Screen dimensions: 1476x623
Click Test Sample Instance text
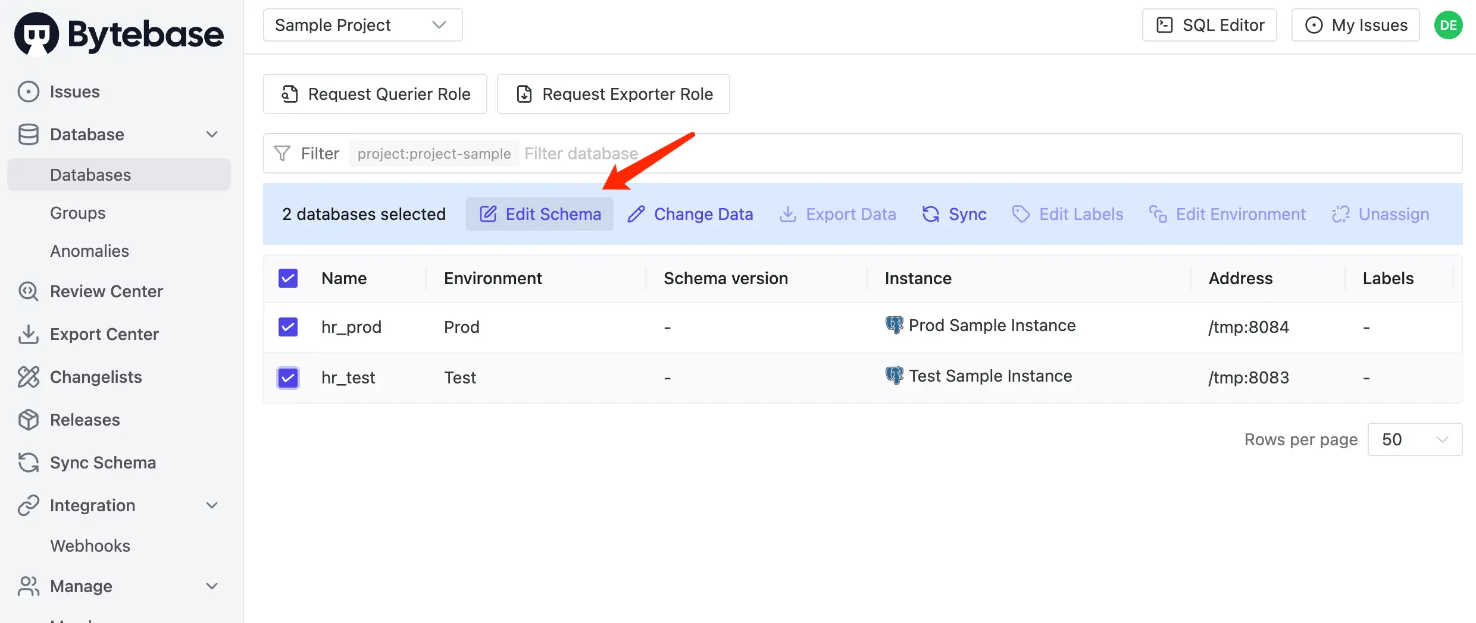click(x=990, y=376)
